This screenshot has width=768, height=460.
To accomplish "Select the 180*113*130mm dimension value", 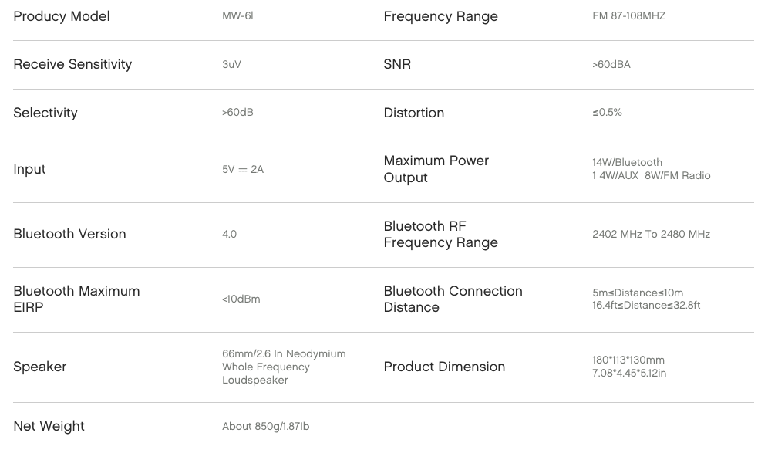I will pyautogui.click(x=628, y=360).
